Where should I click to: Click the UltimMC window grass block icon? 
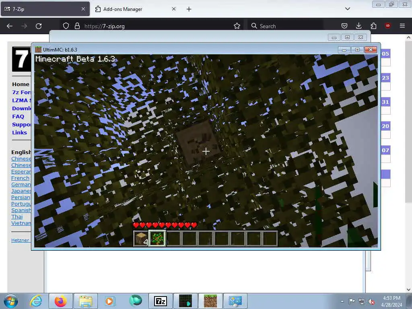[38, 49]
